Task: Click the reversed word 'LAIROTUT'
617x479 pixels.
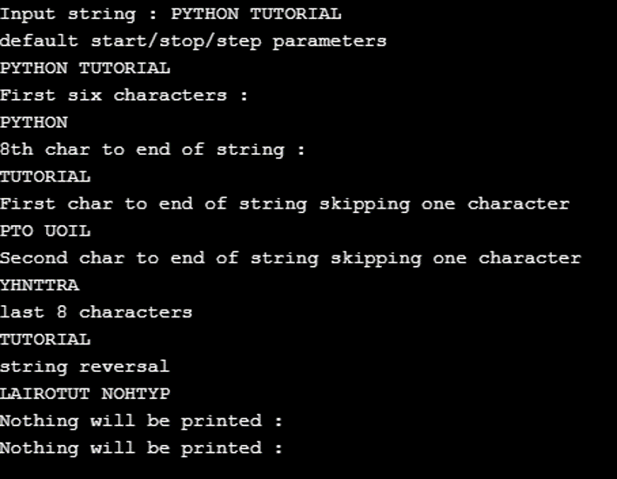Action: pos(45,394)
